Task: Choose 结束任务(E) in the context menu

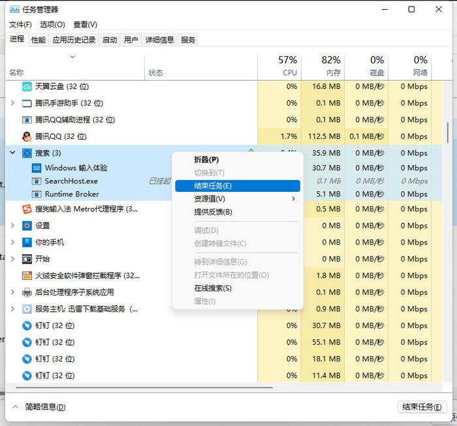Action: click(238, 186)
